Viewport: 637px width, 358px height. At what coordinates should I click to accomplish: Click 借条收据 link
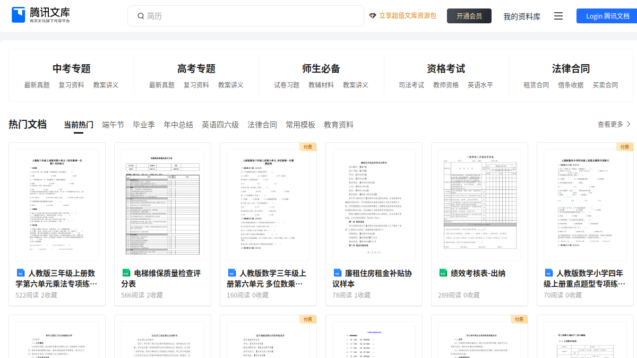(571, 85)
